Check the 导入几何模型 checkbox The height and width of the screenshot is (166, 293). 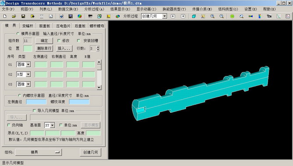34,111
